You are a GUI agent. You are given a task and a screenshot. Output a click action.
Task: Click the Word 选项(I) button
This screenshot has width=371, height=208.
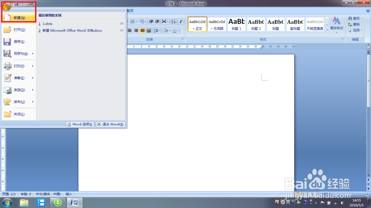point(80,124)
